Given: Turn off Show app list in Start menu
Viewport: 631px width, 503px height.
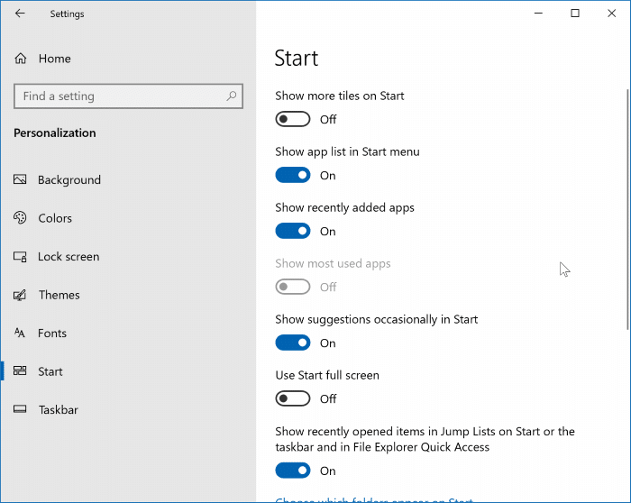Looking at the screenshot, I should 293,175.
